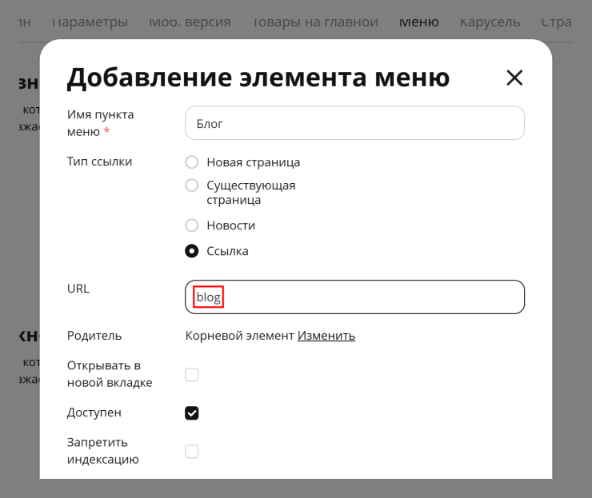Select the Ссылка radio button

pyautogui.click(x=191, y=251)
